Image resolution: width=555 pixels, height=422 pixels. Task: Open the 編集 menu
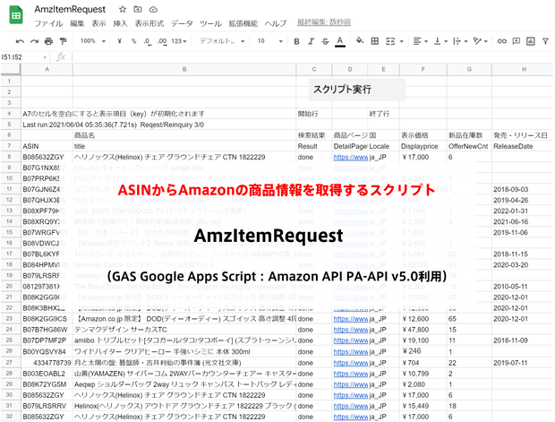77,23
